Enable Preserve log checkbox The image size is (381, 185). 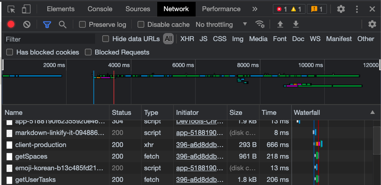(x=82, y=25)
